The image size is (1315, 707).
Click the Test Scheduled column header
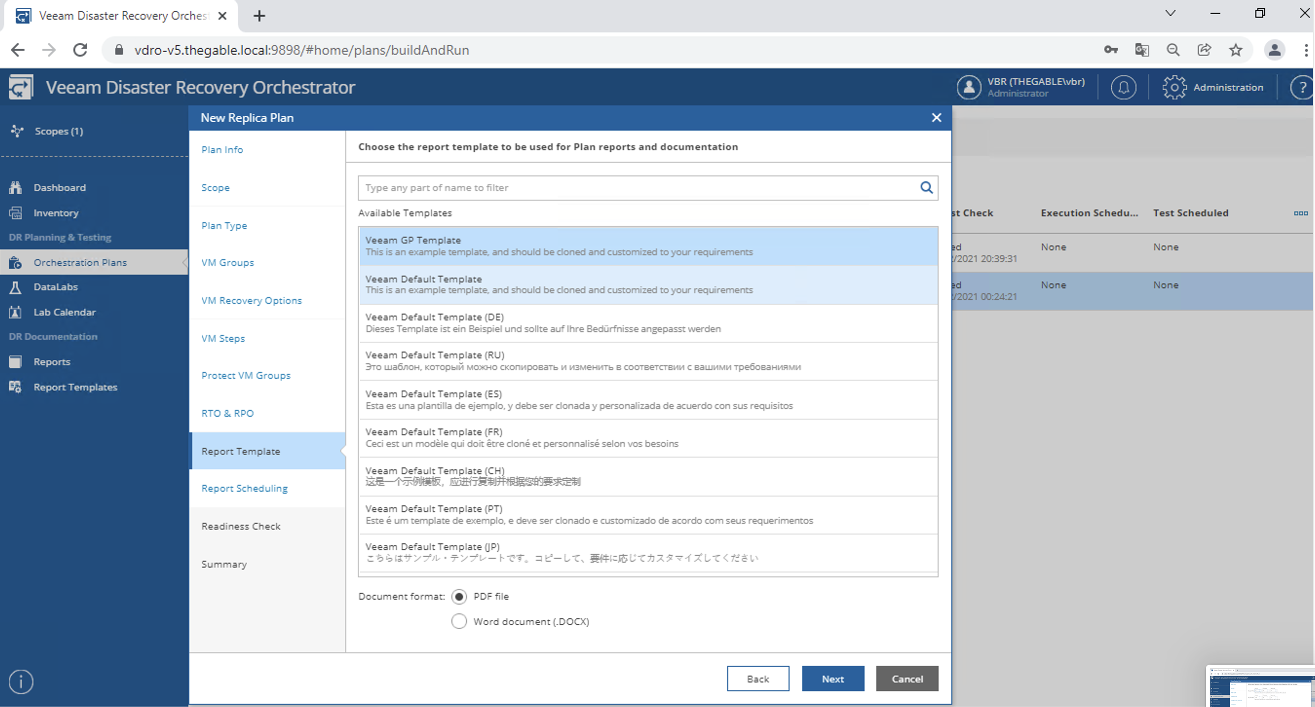[1190, 213]
